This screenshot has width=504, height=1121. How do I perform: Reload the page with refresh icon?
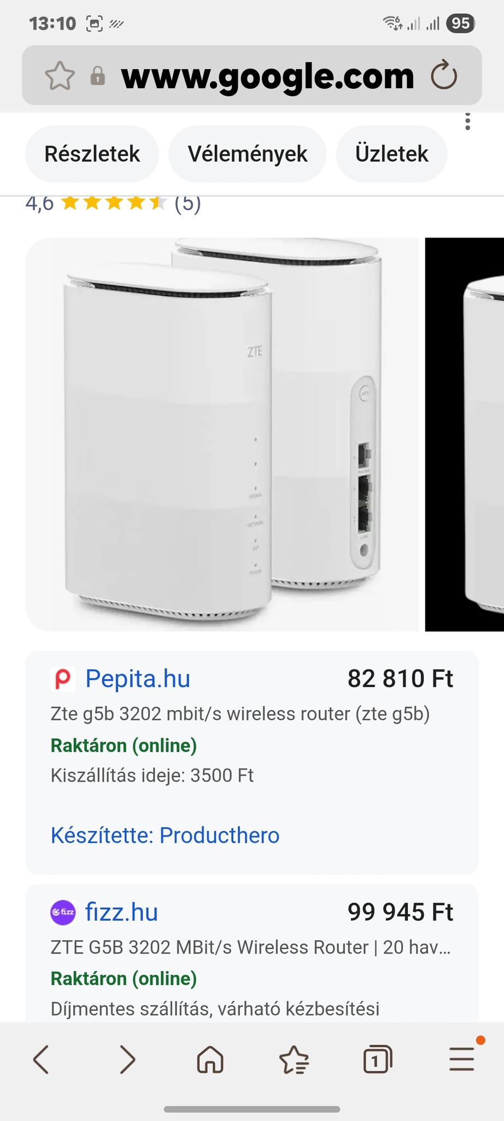(x=443, y=76)
